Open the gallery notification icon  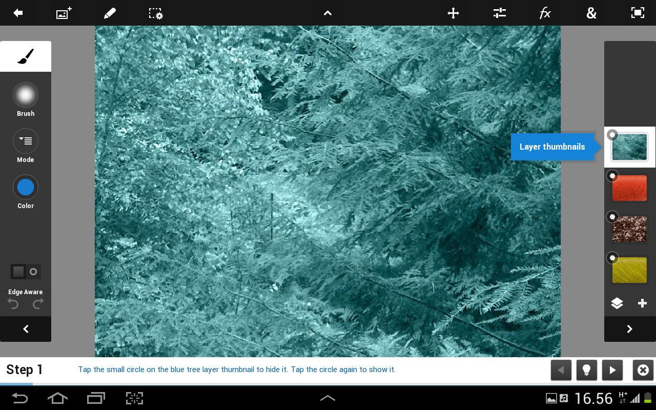point(551,399)
